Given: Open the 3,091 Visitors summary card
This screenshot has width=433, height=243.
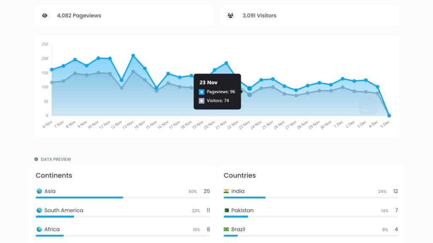Looking at the screenshot, I should [x=309, y=16].
